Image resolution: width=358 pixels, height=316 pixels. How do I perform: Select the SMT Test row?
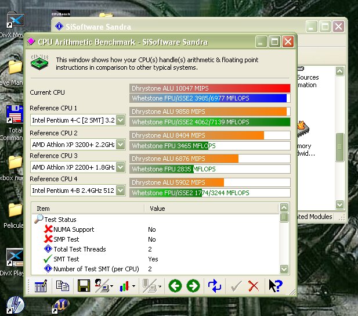(x=156, y=259)
